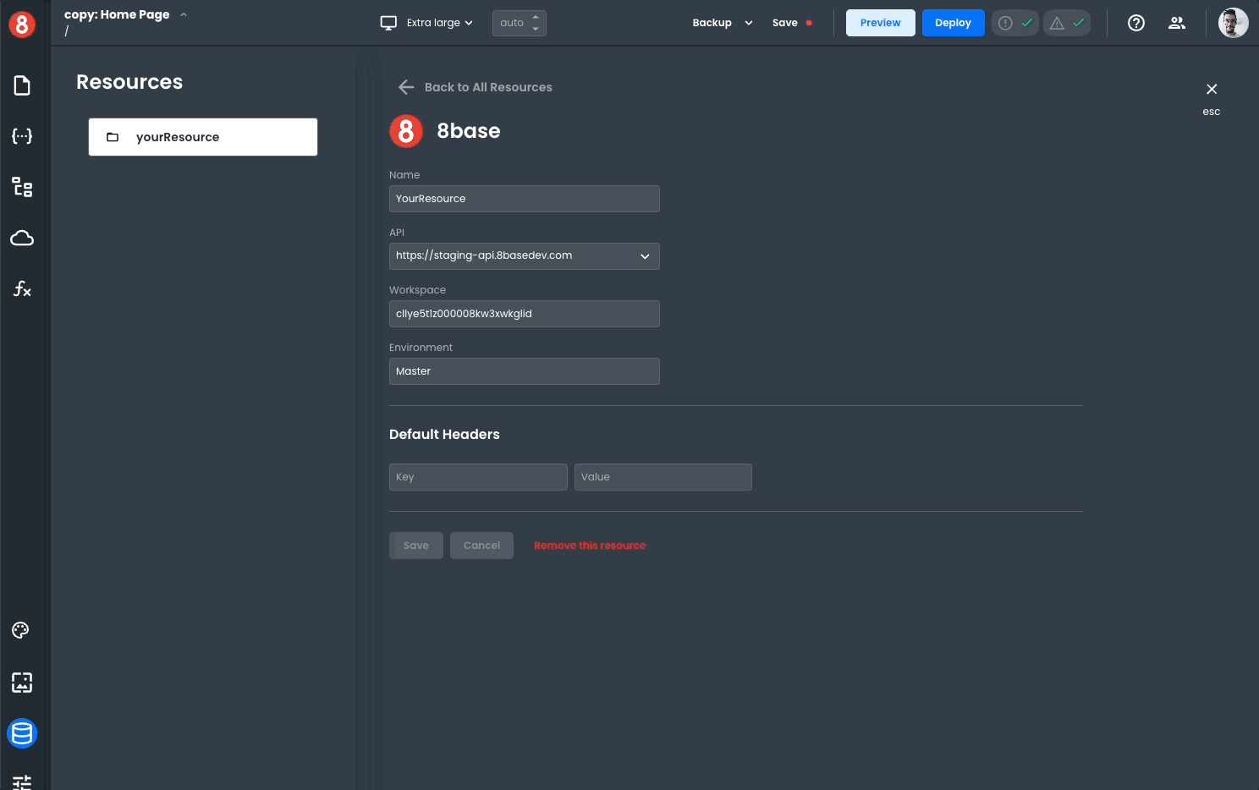Open the Pages icon in left sidebar
1259x790 pixels.
22,85
